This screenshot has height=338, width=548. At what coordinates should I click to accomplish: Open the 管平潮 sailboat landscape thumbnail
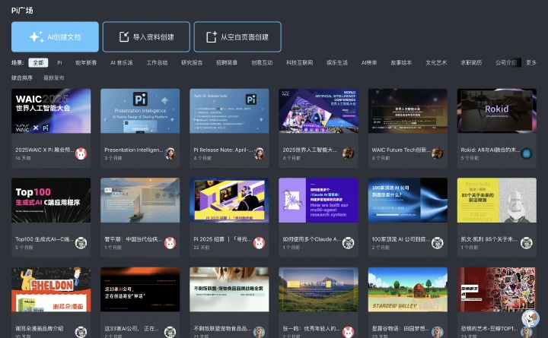[x=140, y=201]
